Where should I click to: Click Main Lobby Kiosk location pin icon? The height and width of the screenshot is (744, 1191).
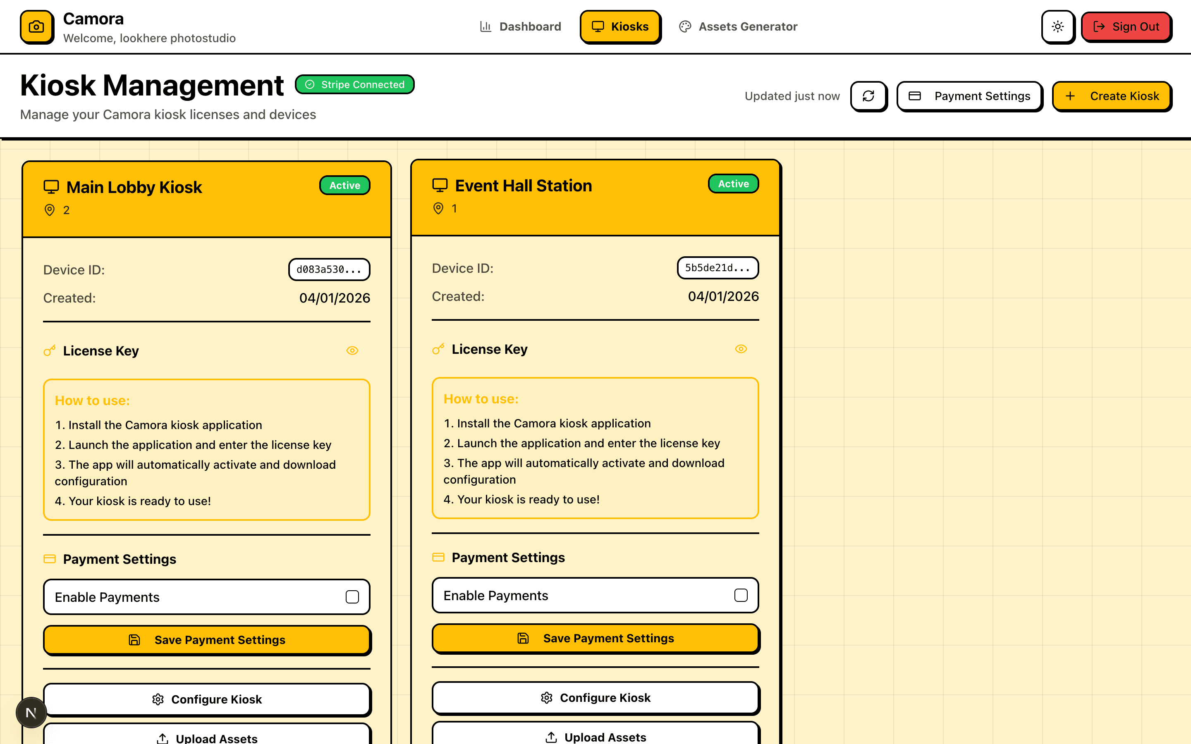(x=50, y=210)
